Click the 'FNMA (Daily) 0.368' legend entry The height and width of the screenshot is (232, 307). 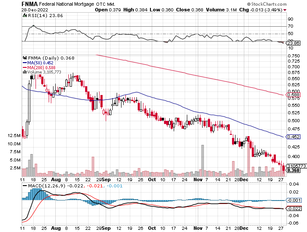tap(51, 58)
